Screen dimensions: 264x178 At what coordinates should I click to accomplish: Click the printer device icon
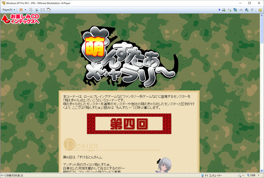click(241, 10)
